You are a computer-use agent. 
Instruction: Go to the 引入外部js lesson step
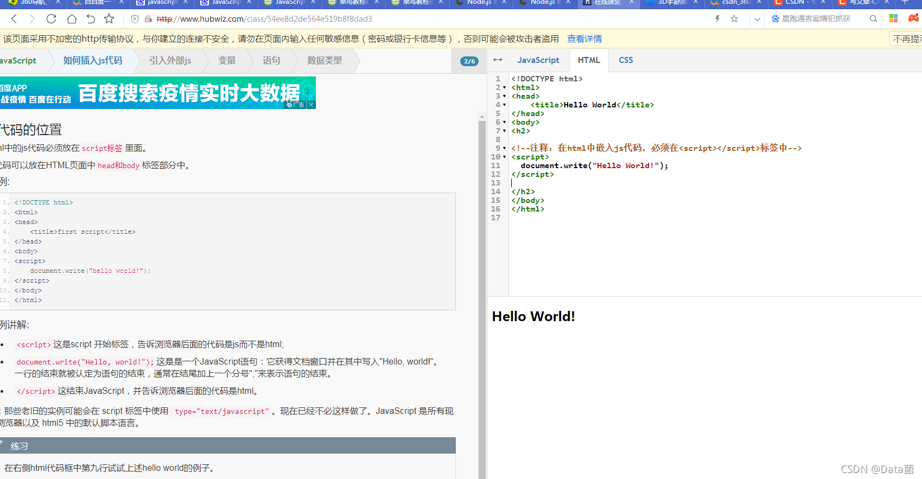[170, 61]
